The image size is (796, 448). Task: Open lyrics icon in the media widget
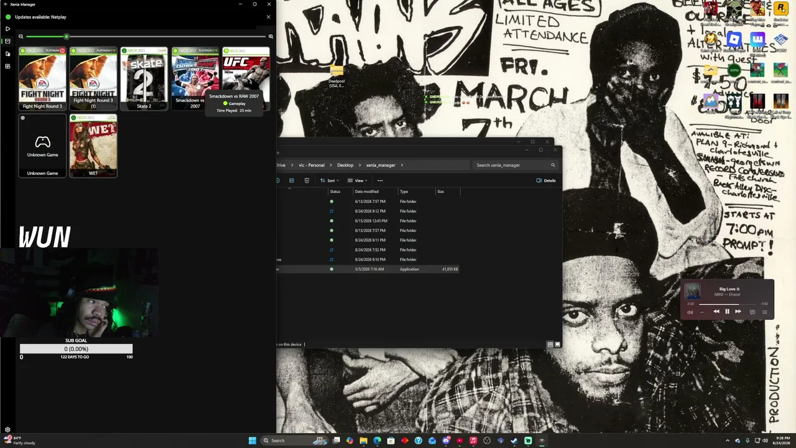tap(752, 312)
